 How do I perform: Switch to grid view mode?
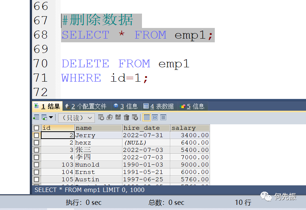pyautogui.click(x=146, y=117)
